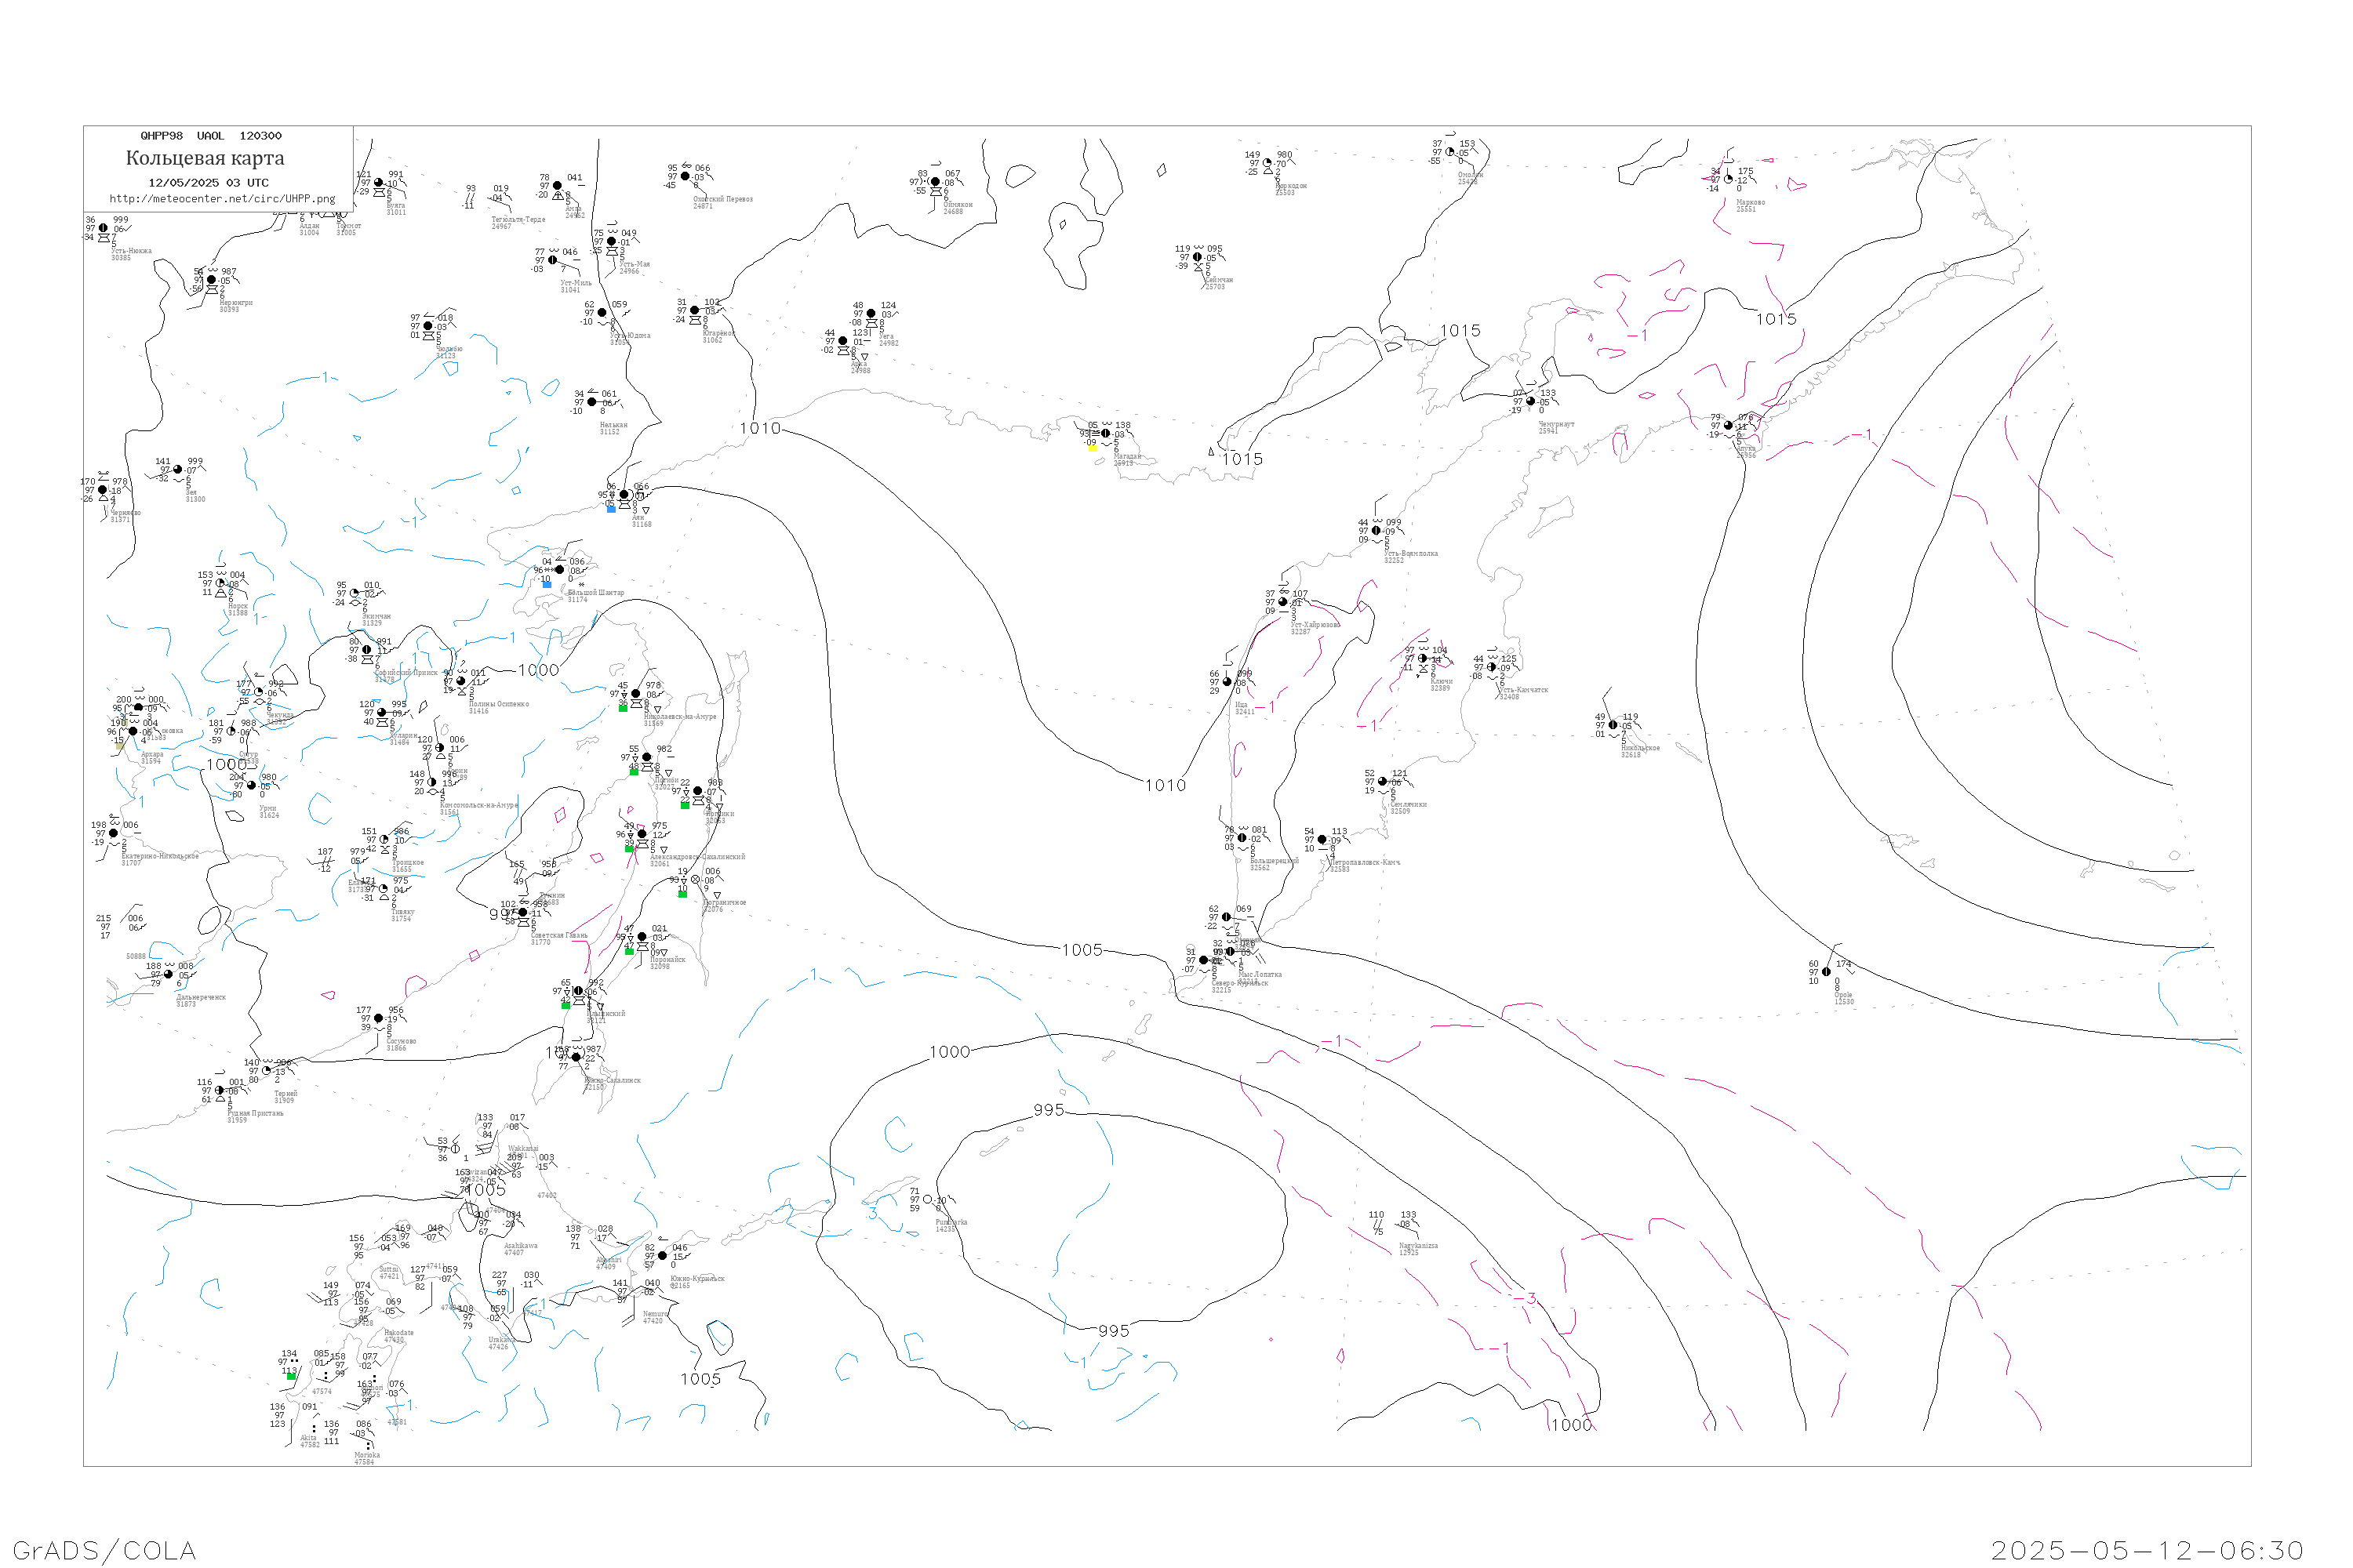Open the meteocenter.net URL in header

(222, 199)
